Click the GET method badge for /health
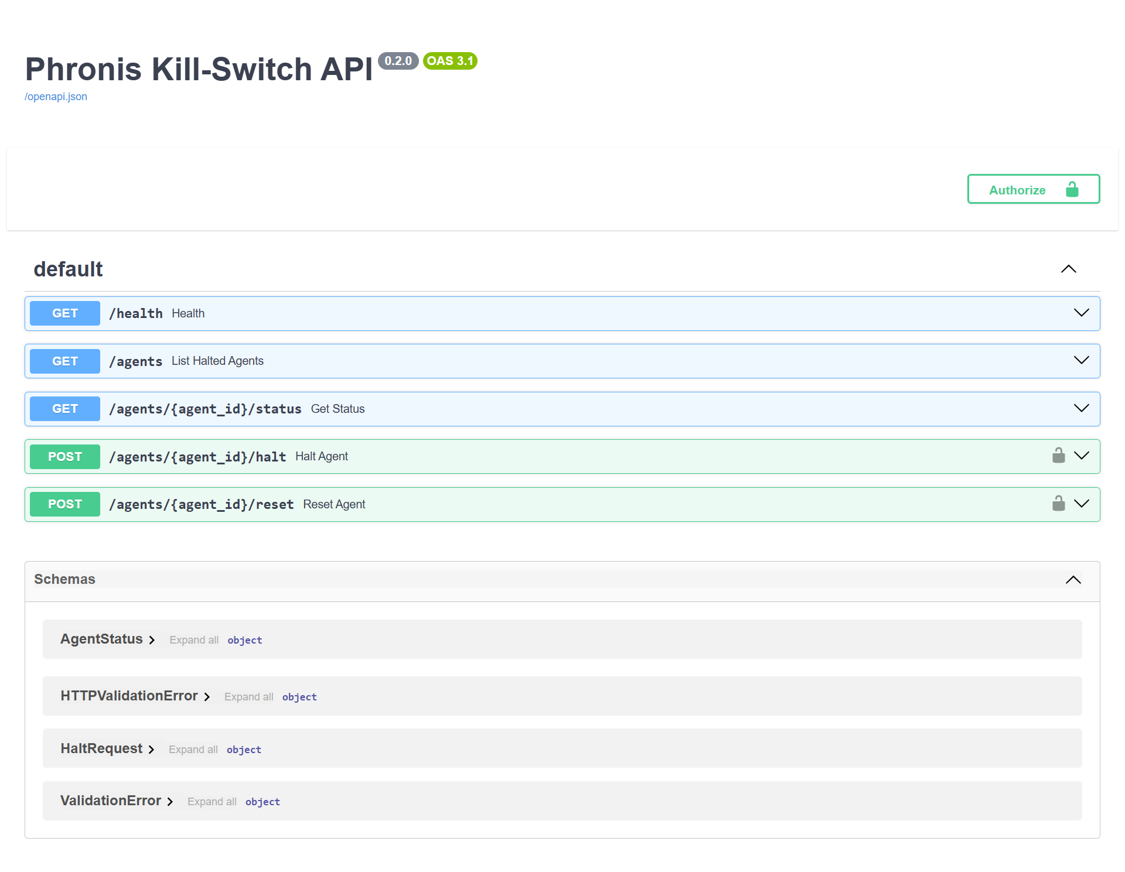 pos(65,313)
